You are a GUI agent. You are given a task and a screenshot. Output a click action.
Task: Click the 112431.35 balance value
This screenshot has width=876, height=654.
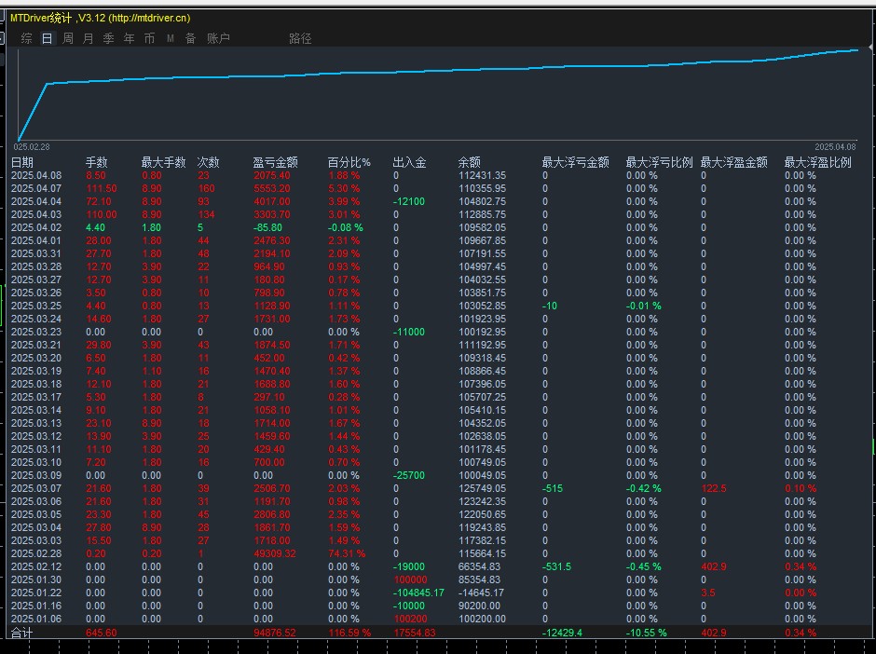point(482,175)
